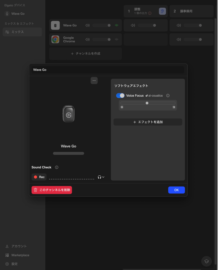Edit the Wave Go channel name field

108,70
